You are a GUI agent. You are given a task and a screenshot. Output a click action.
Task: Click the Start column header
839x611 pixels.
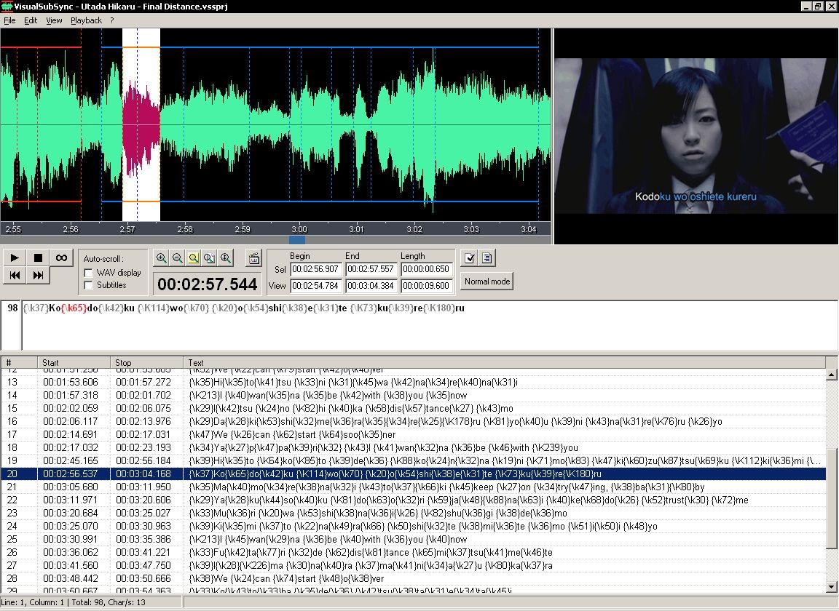point(73,362)
